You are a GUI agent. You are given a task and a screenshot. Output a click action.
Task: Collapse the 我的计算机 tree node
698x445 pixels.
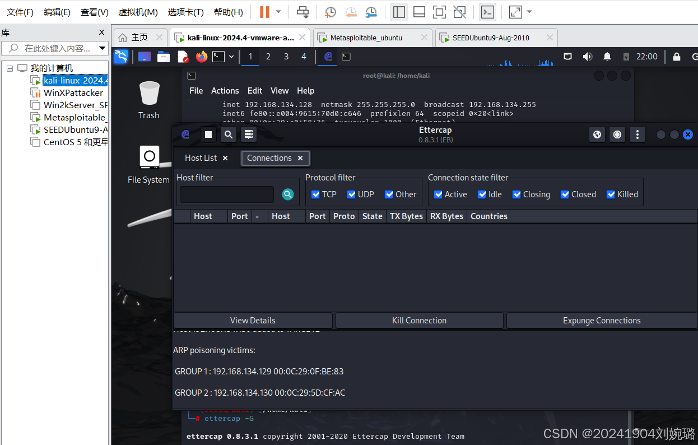10,68
